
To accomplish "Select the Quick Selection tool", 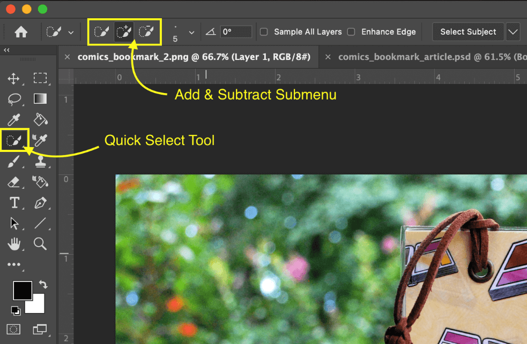I will pyautogui.click(x=14, y=140).
